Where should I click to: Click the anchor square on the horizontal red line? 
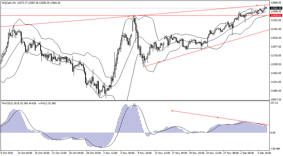(x=129, y=16)
